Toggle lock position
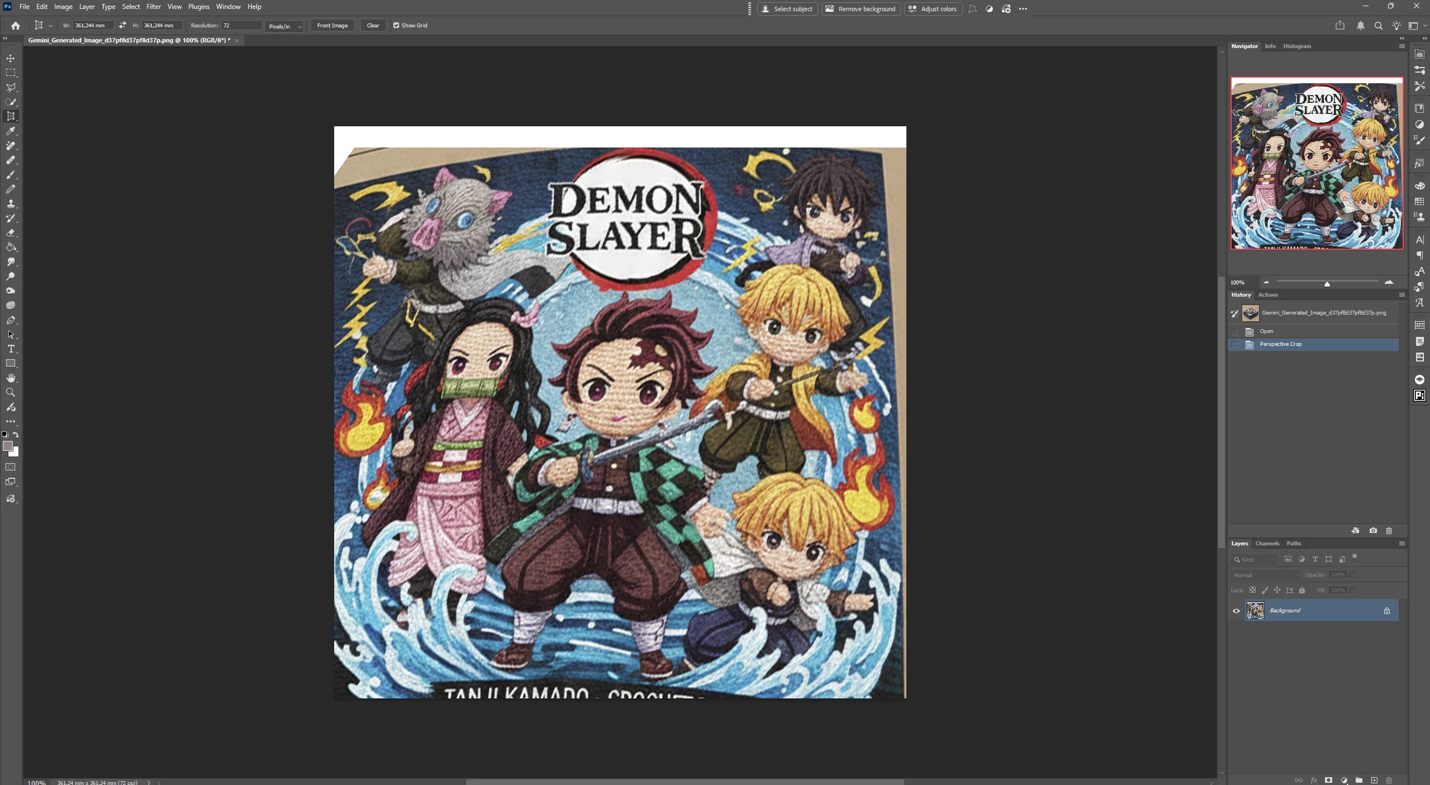Screen dimensions: 1430x785 click(x=1277, y=590)
